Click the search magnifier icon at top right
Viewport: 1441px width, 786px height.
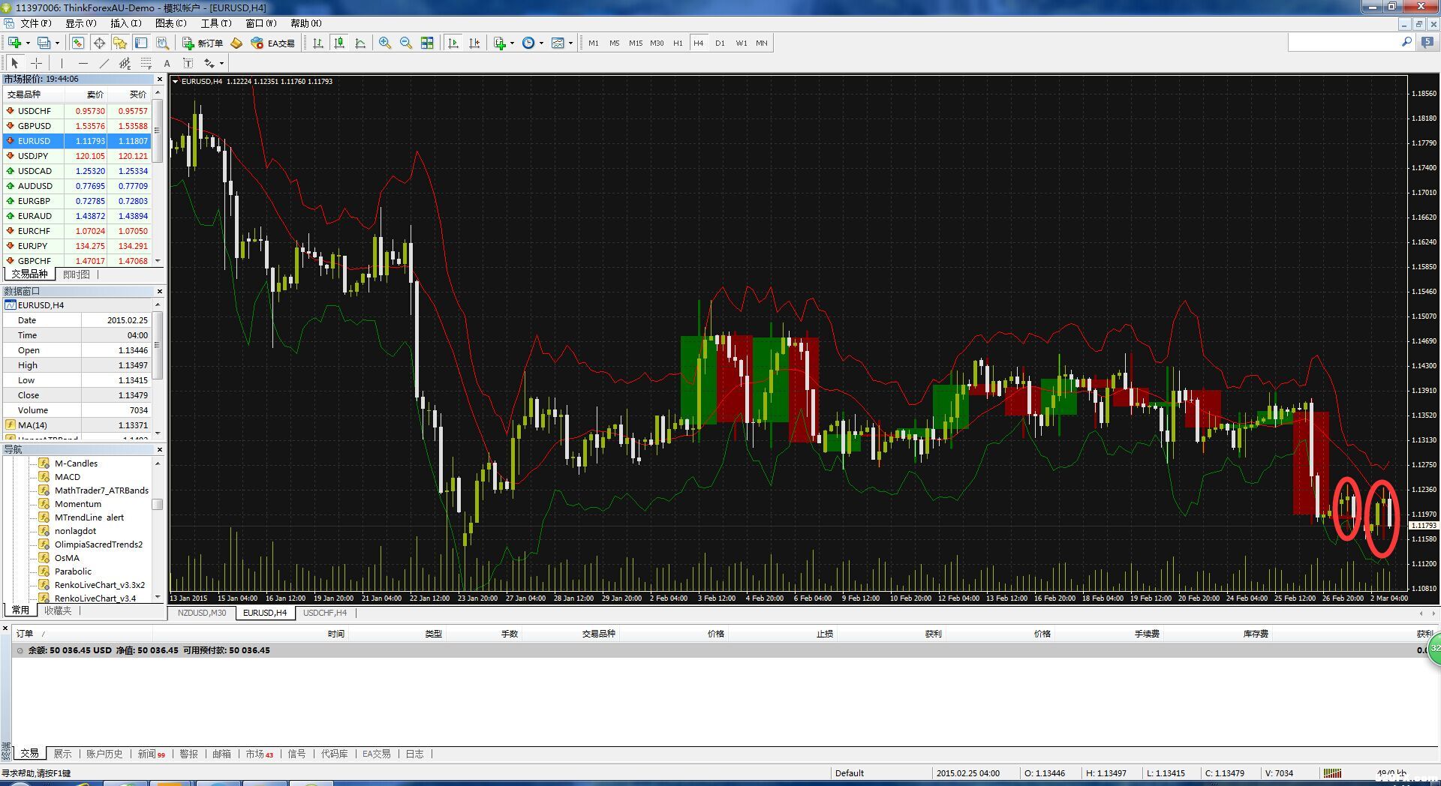point(1406,43)
